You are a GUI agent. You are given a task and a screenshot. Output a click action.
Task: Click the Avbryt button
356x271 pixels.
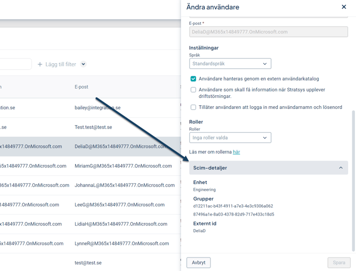[x=198, y=263]
